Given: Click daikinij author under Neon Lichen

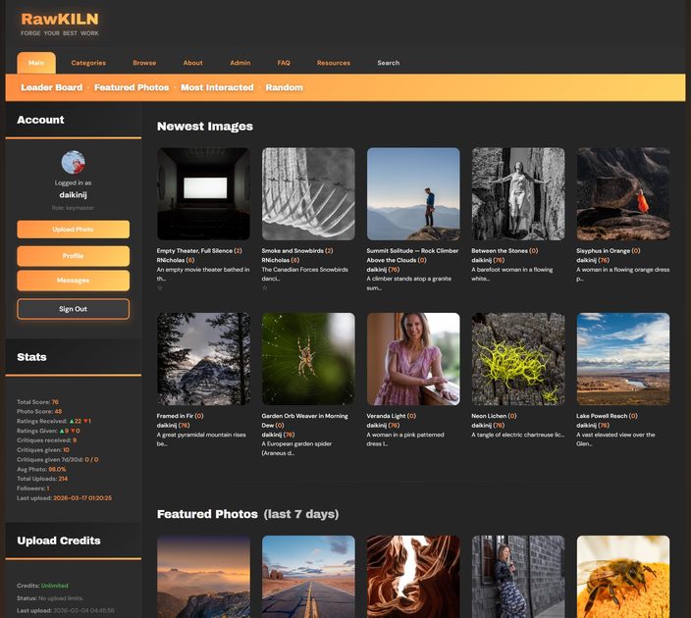Looking at the screenshot, I should pos(484,426).
